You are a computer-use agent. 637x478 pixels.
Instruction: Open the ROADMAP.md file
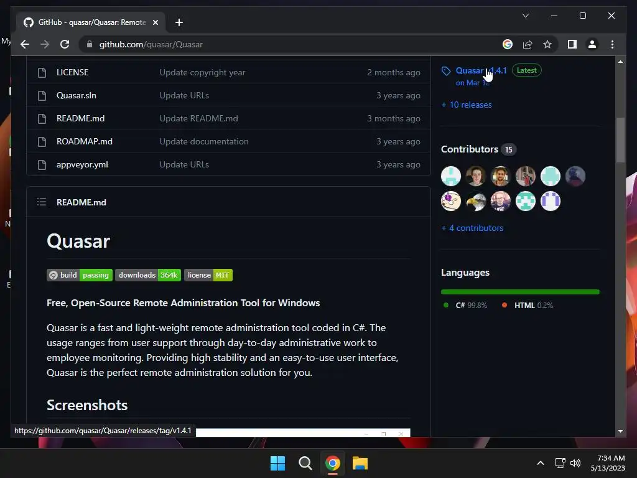[85, 141]
